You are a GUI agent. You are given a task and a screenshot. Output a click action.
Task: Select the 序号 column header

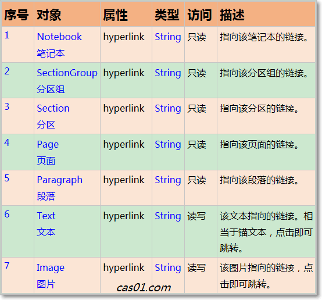[16, 15]
